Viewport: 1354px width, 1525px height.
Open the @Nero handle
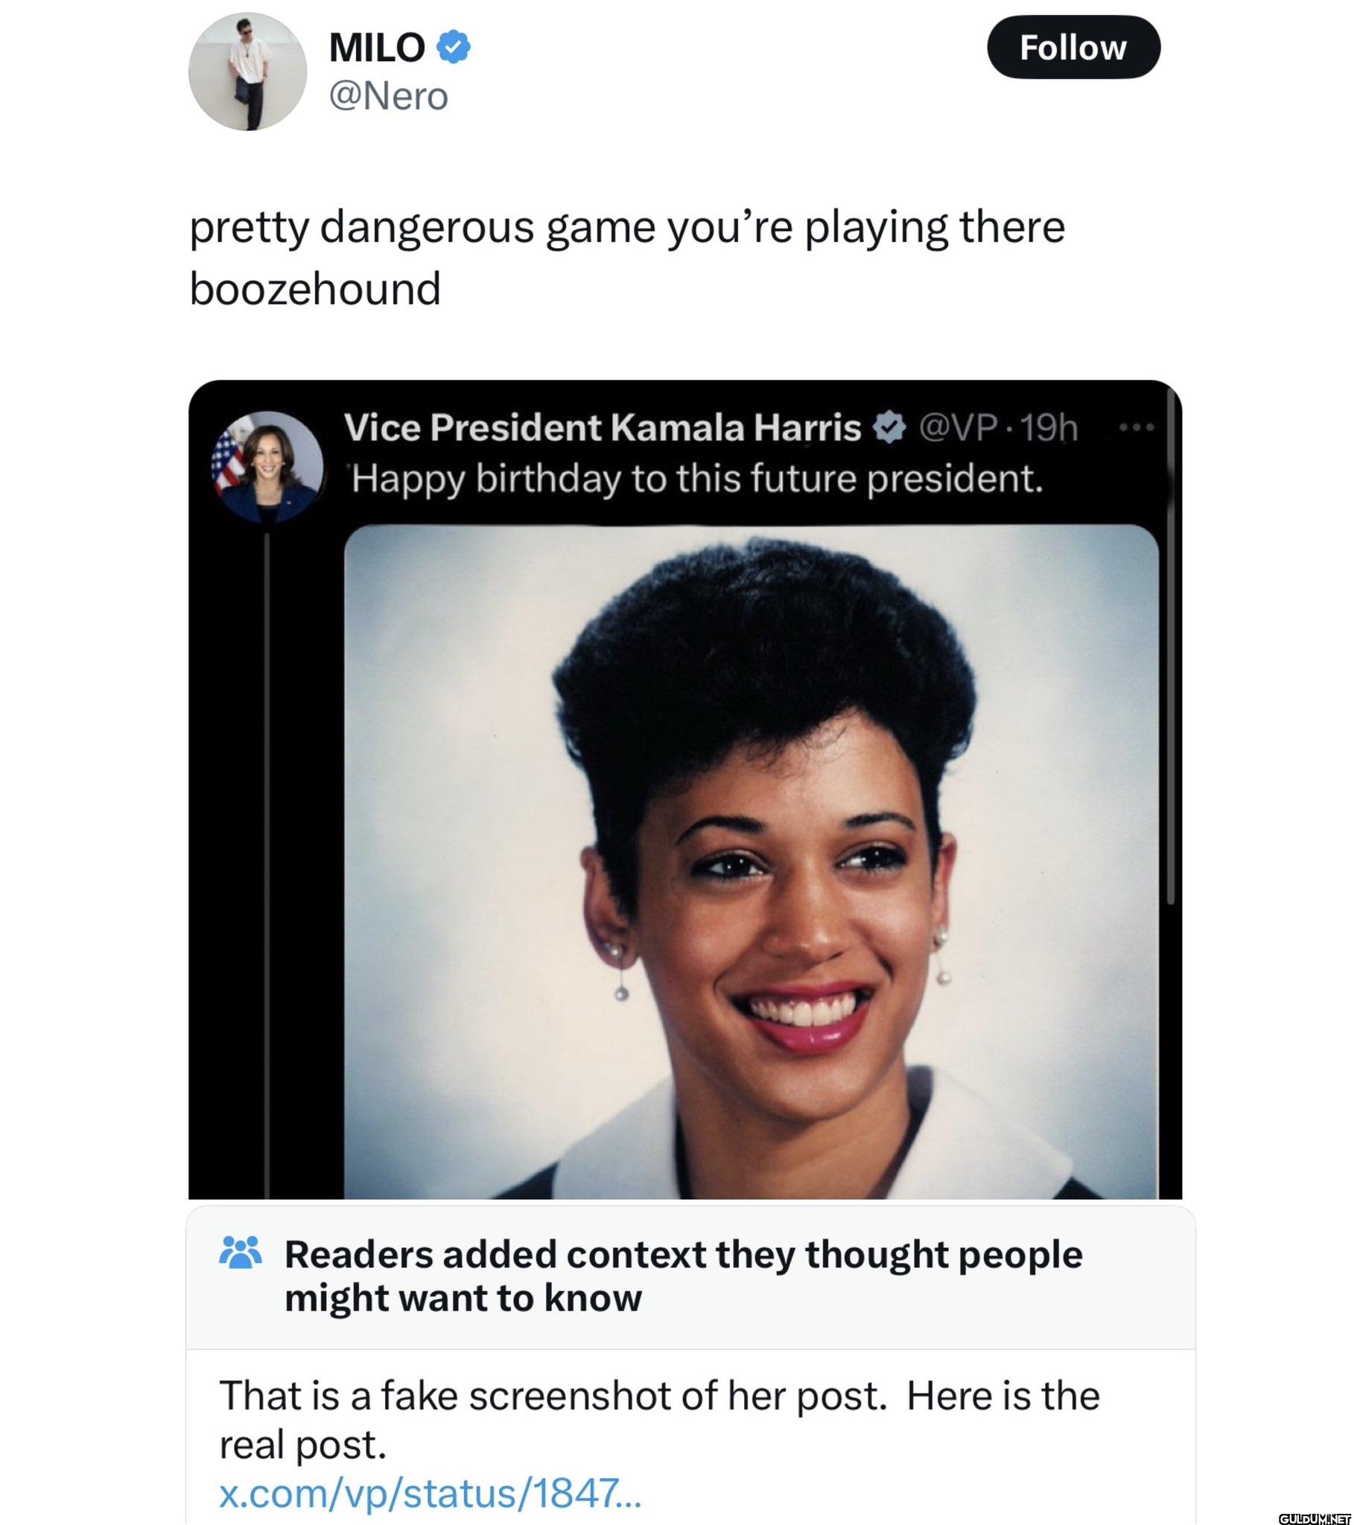point(388,96)
